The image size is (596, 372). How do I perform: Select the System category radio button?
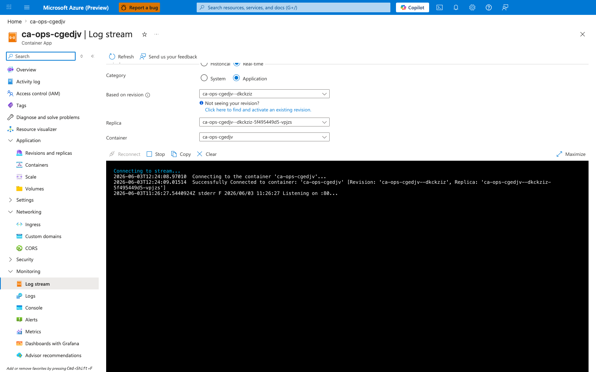pyautogui.click(x=204, y=78)
